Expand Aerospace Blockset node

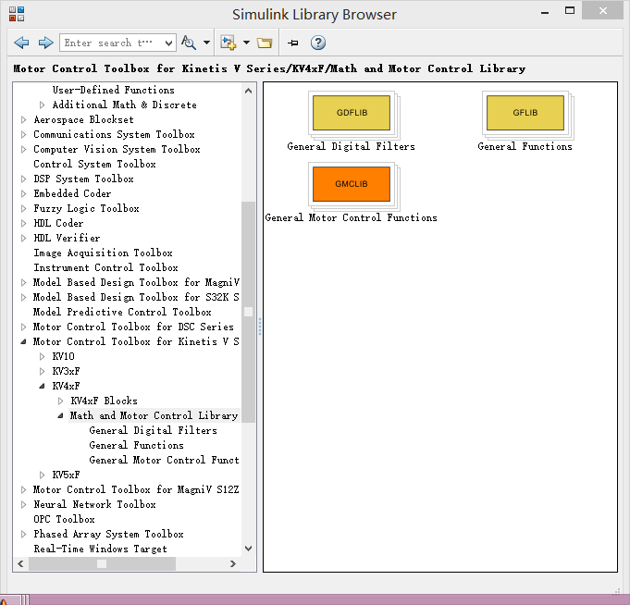23,119
